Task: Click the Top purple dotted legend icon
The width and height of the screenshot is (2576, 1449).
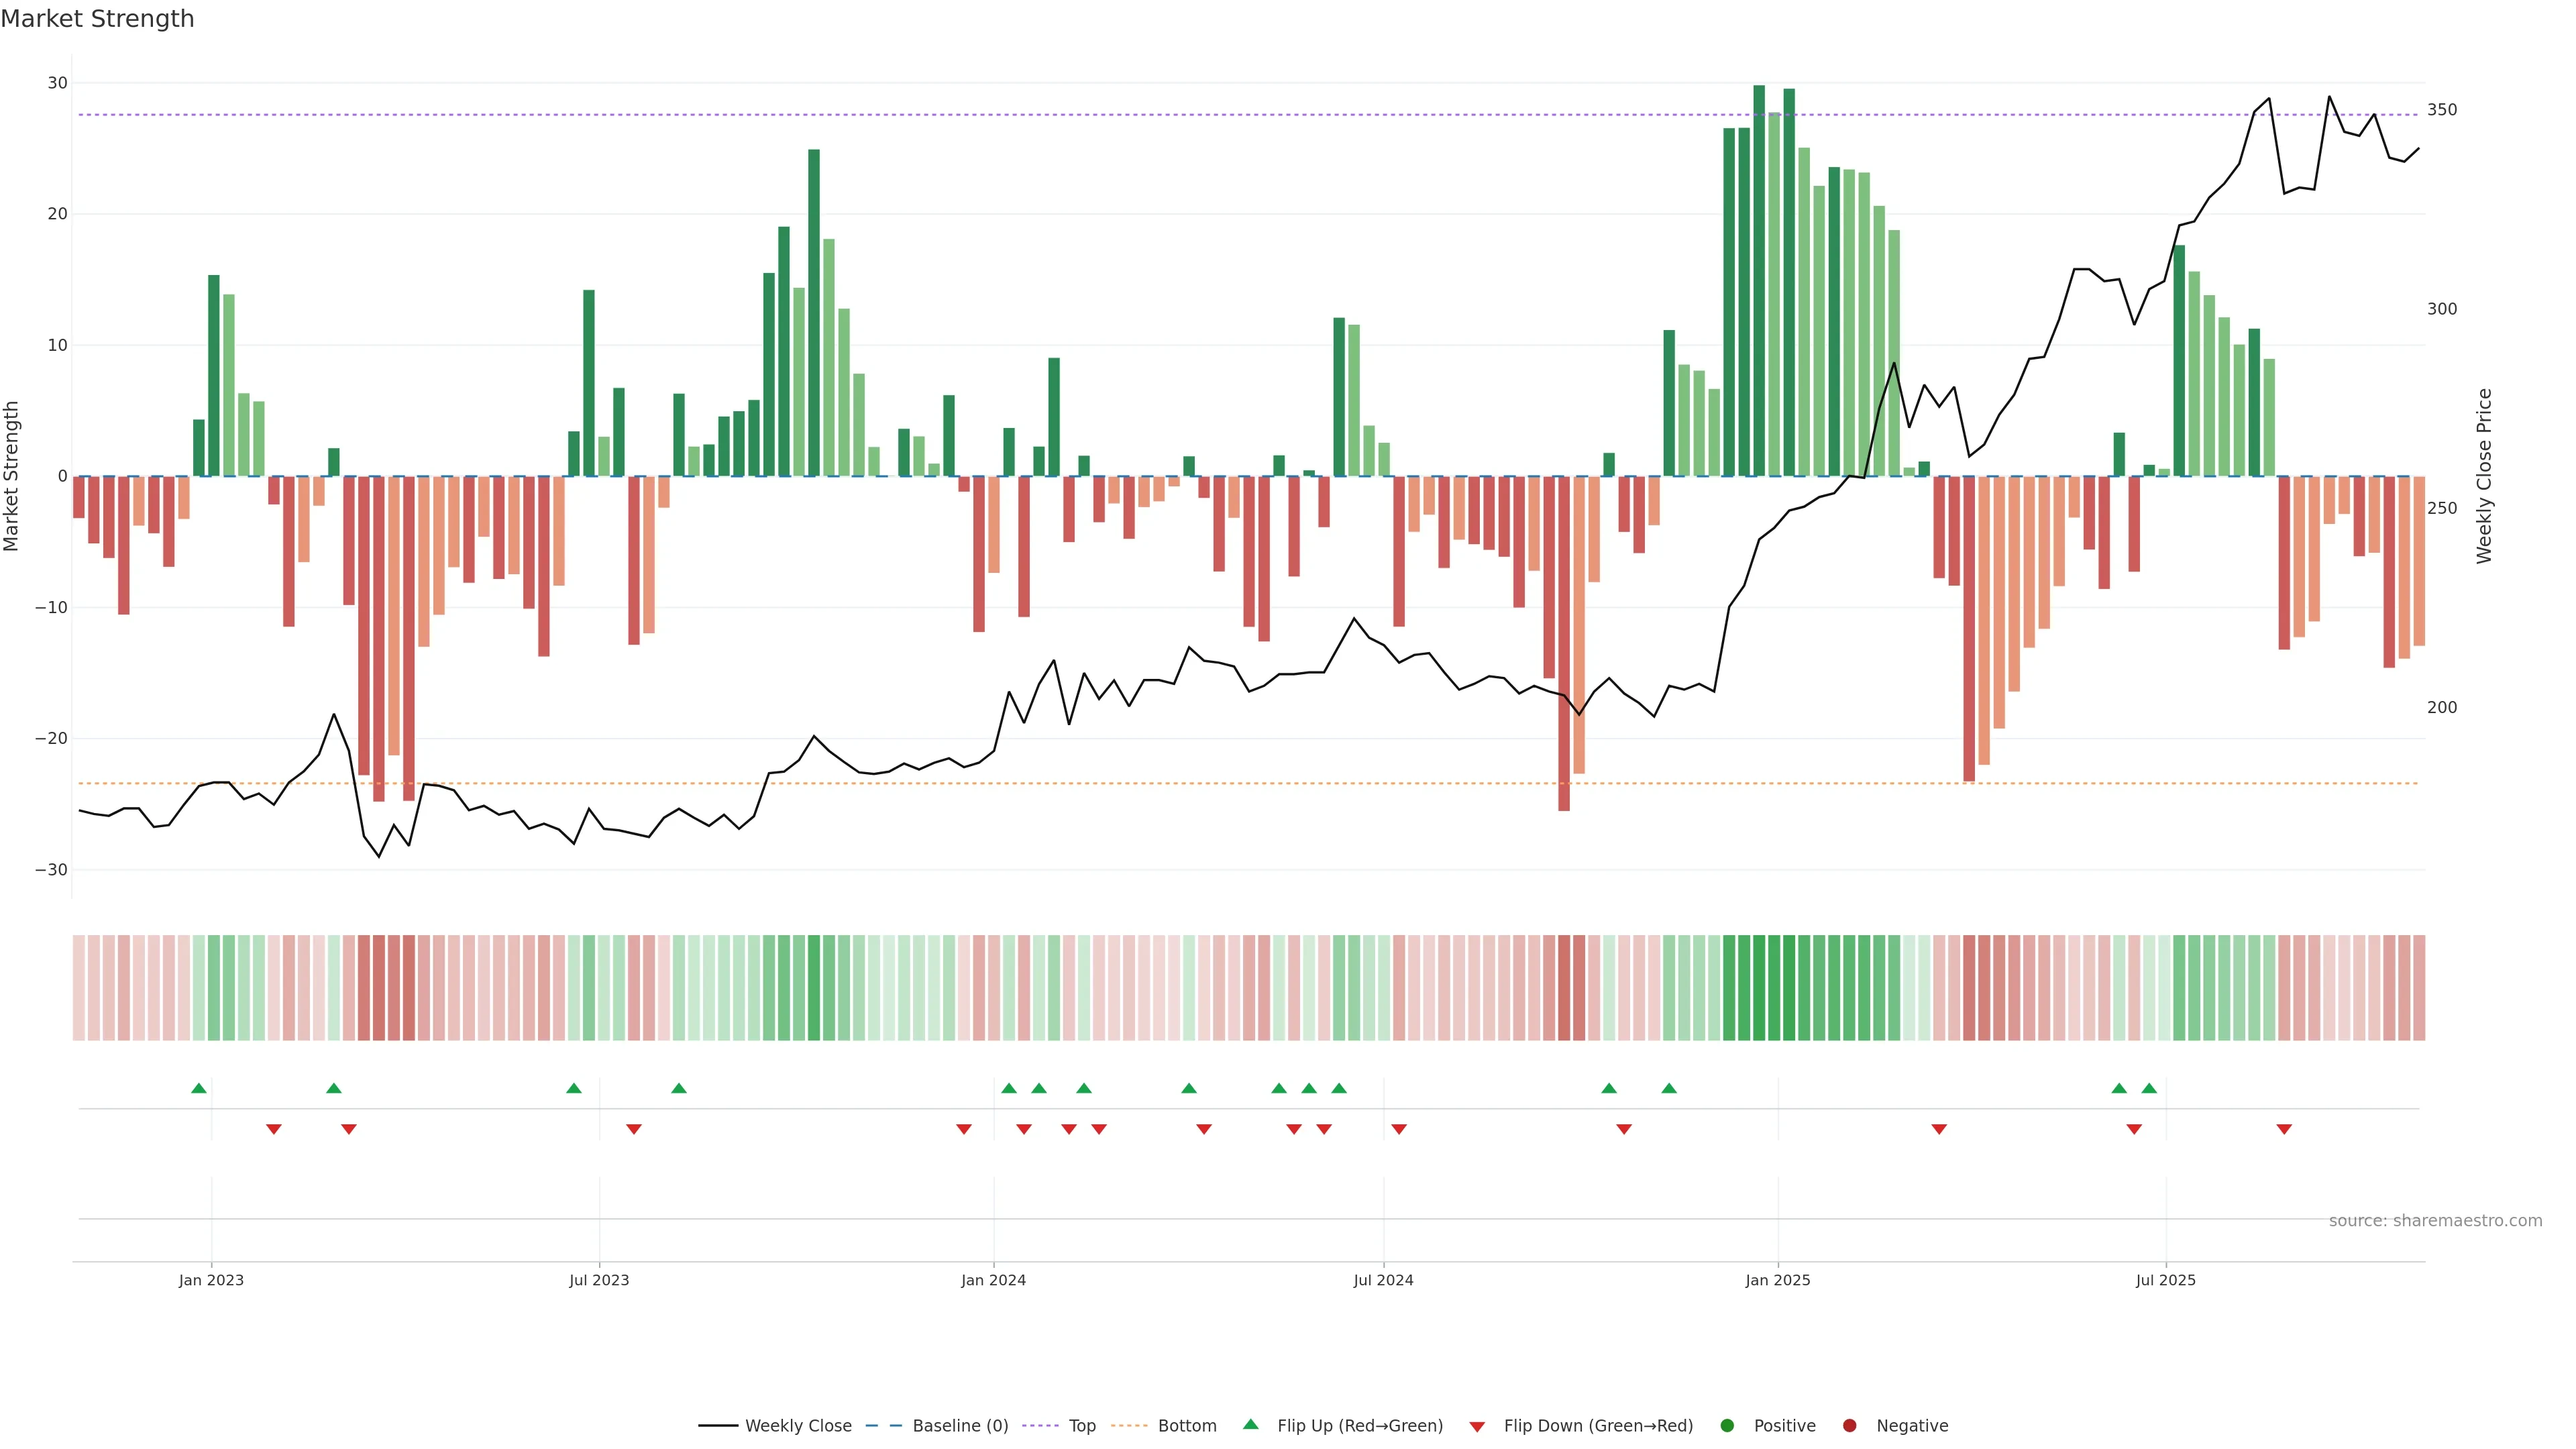Action: click(x=1041, y=1426)
